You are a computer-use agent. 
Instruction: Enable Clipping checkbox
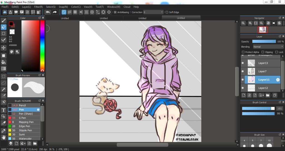(x=263, y=52)
